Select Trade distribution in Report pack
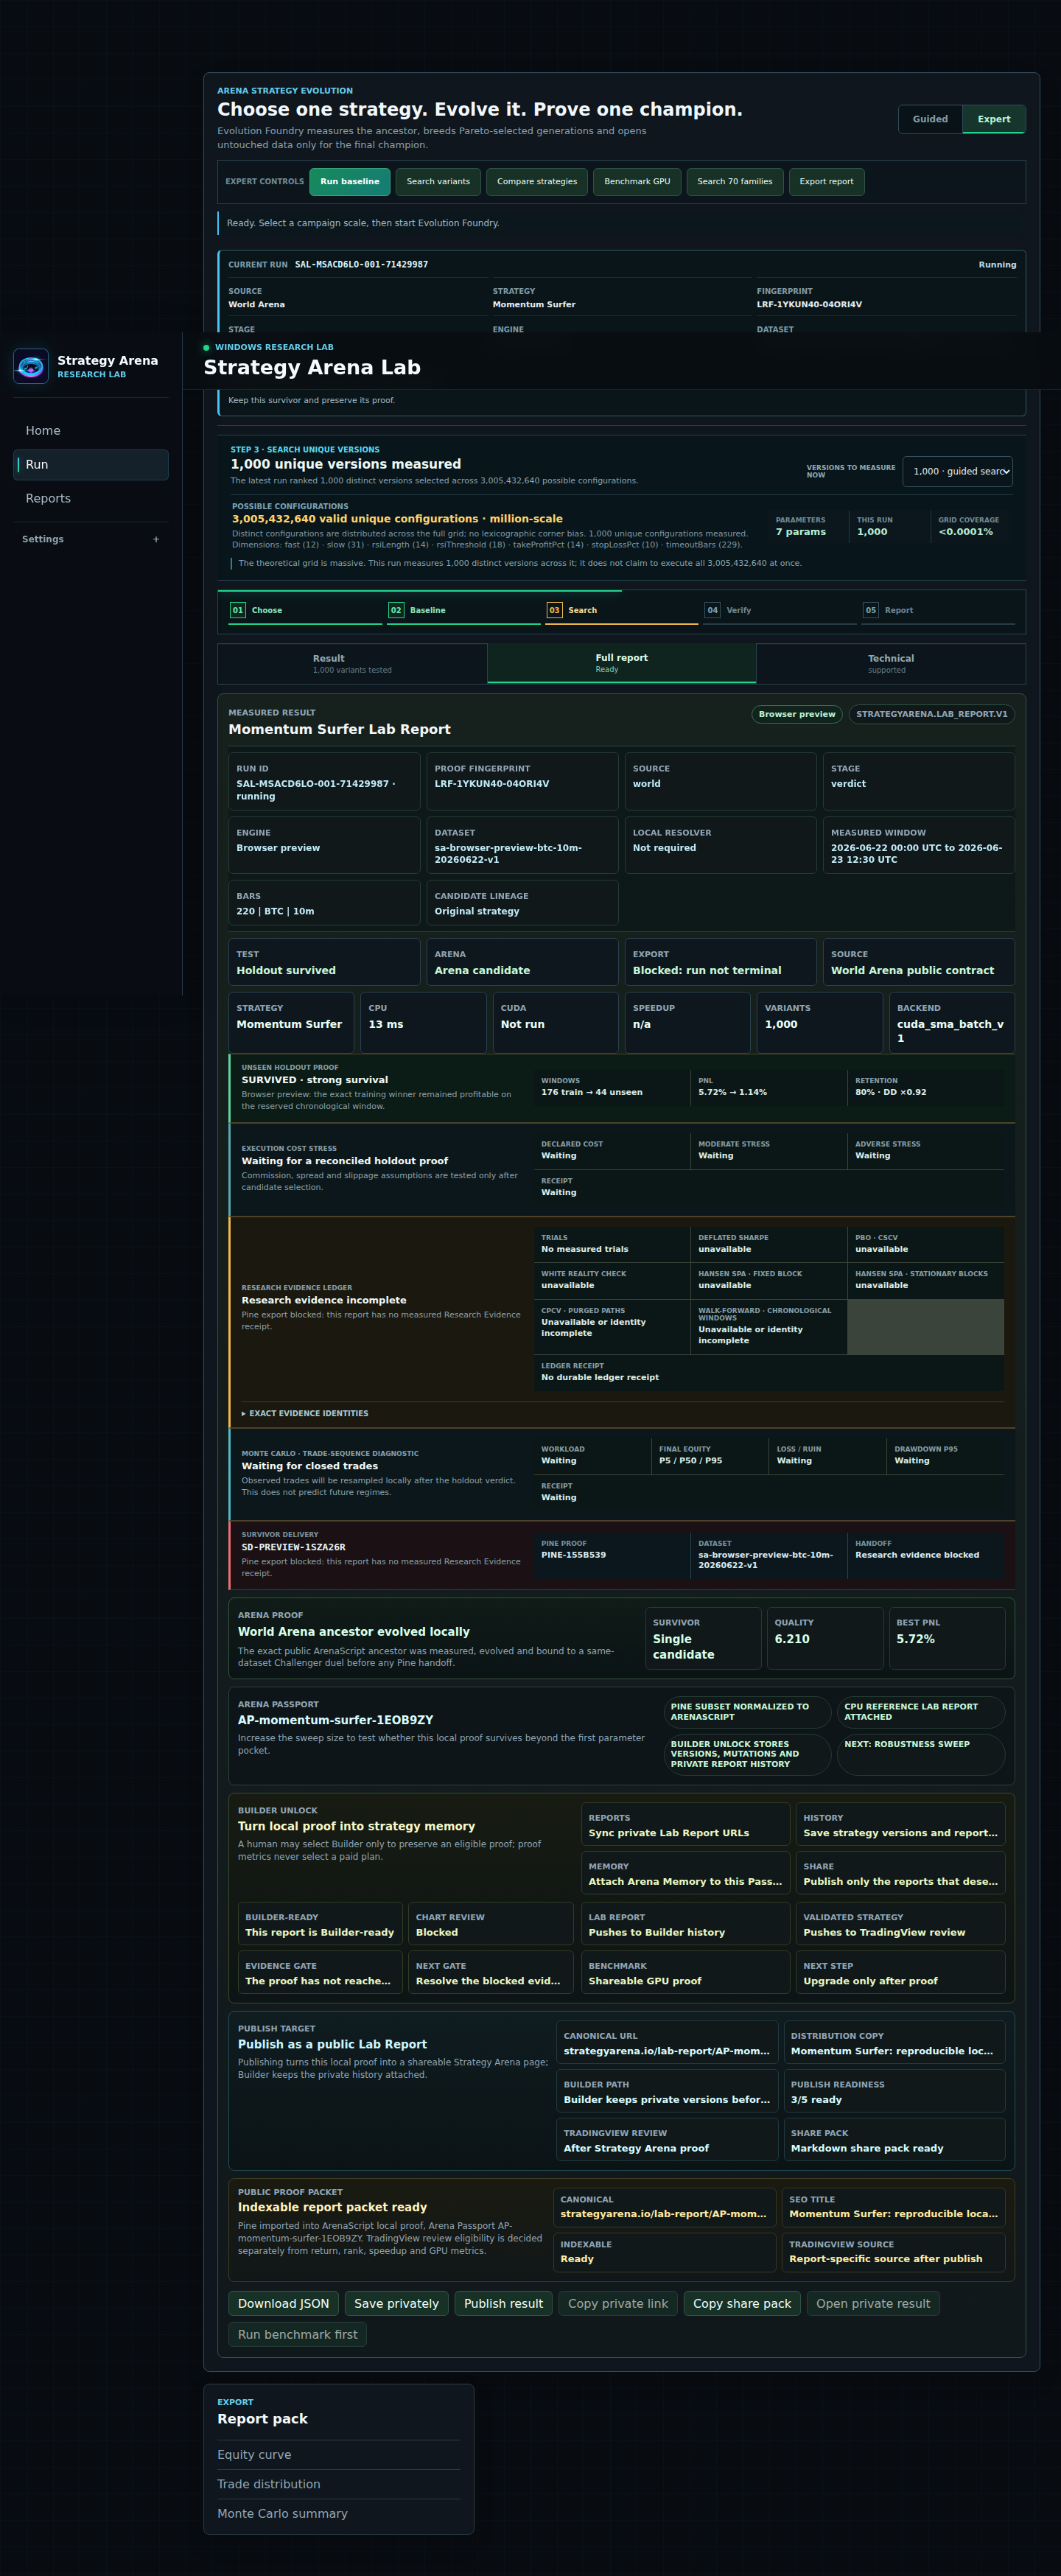This screenshot has height=2576, width=1061. click(x=339, y=2484)
